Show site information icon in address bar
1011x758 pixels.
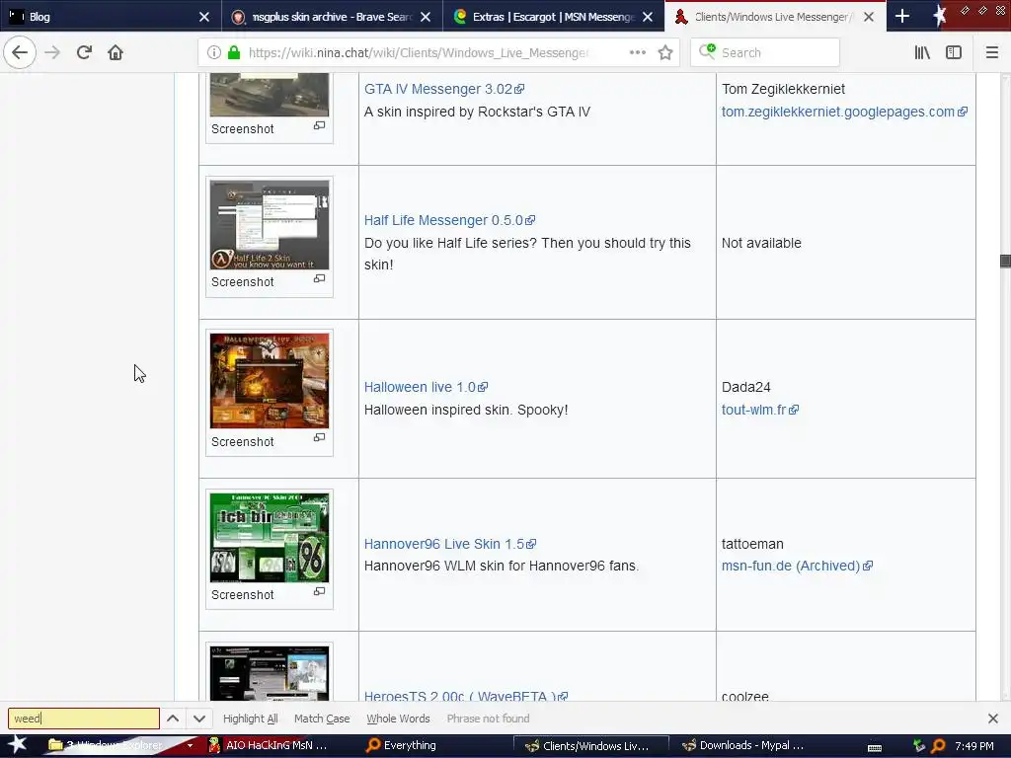[214, 52]
